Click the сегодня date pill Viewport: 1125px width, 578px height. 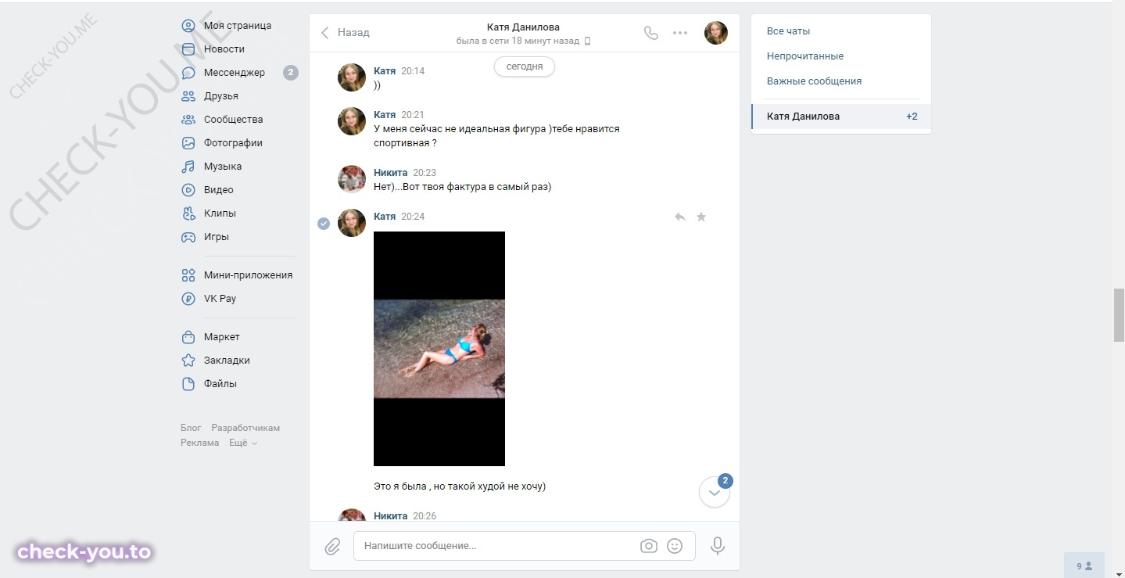[525, 67]
